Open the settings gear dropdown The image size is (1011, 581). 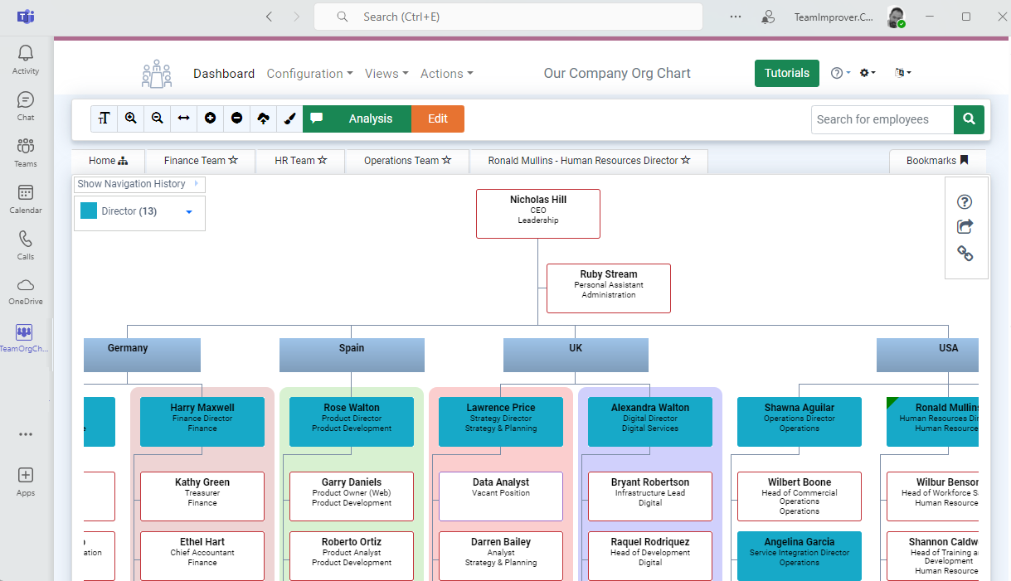pos(868,73)
